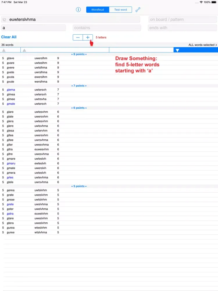Select the word atera
218x291 pixels.
[x=10, y=223]
